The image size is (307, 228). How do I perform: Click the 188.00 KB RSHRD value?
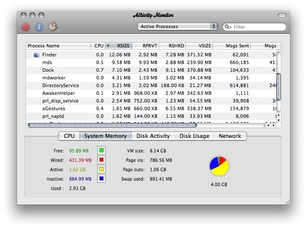tap(172, 85)
